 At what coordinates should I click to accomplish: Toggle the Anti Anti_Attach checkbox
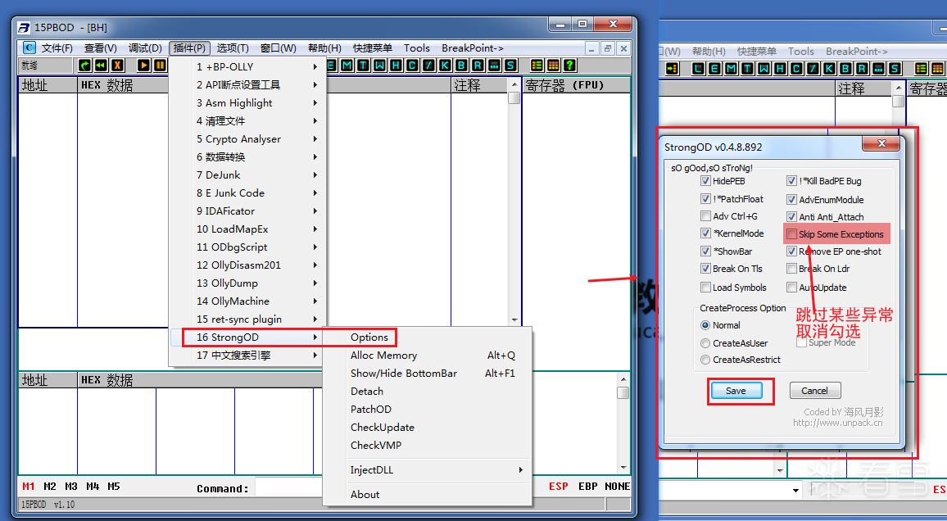tap(792, 217)
